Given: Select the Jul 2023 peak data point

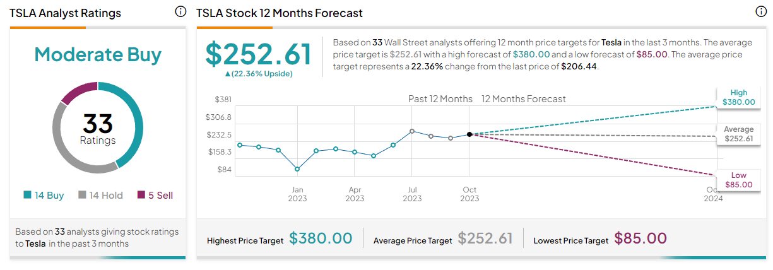Looking at the screenshot, I should (x=411, y=131).
